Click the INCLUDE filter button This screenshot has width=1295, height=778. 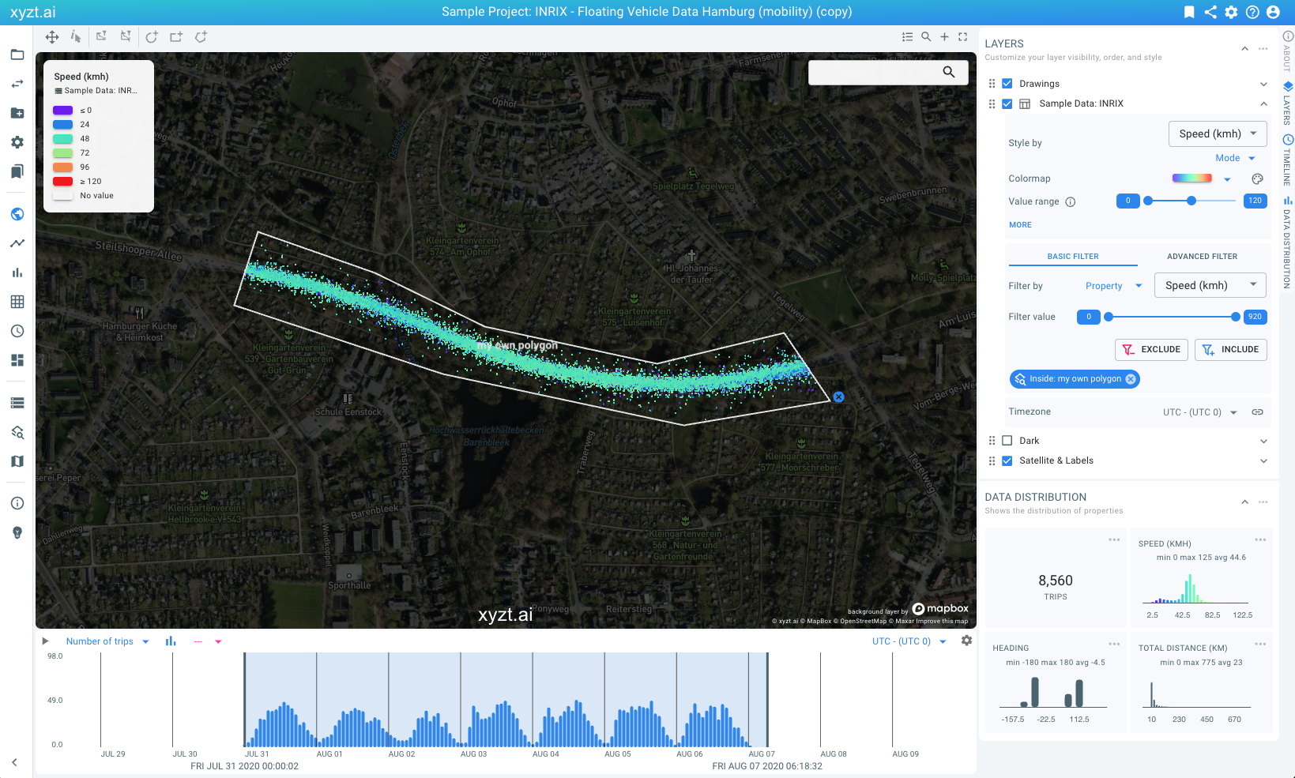coord(1231,350)
